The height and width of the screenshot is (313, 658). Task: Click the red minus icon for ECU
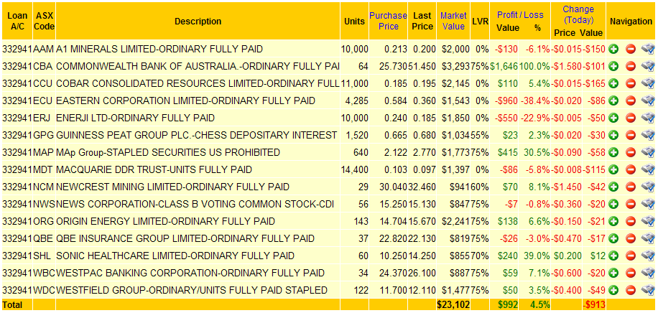click(x=631, y=101)
